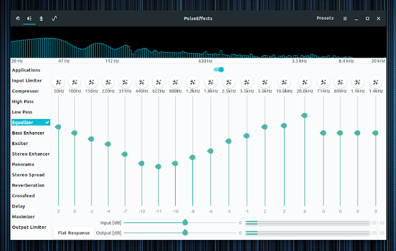Open 1.4kHz band settings icon
The width and height of the screenshot is (396, 251).
pos(376,82)
